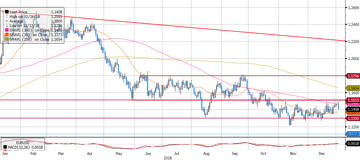360x160 pixels.
Task: Click the Low marker icon in legend
Action: click(x=7, y=26)
